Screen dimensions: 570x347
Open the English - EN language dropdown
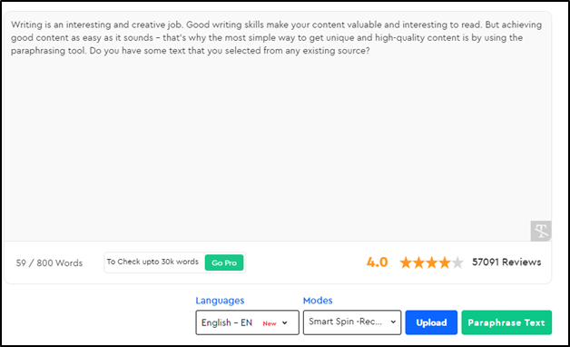(247, 322)
